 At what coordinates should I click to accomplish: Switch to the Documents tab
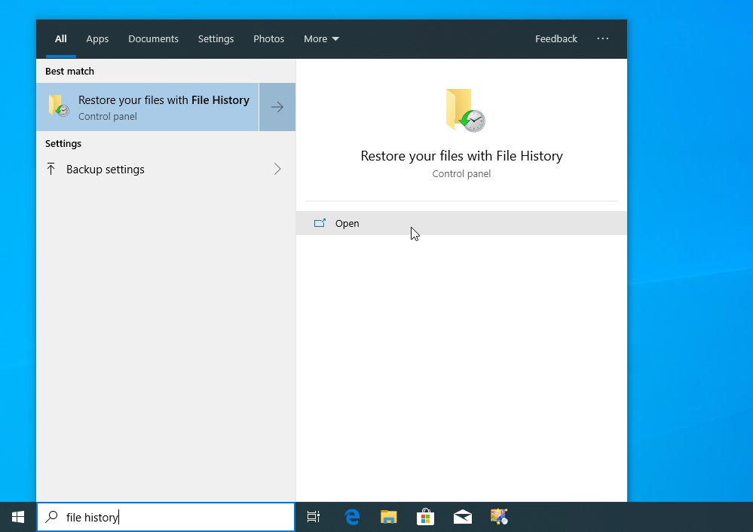pos(153,38)
